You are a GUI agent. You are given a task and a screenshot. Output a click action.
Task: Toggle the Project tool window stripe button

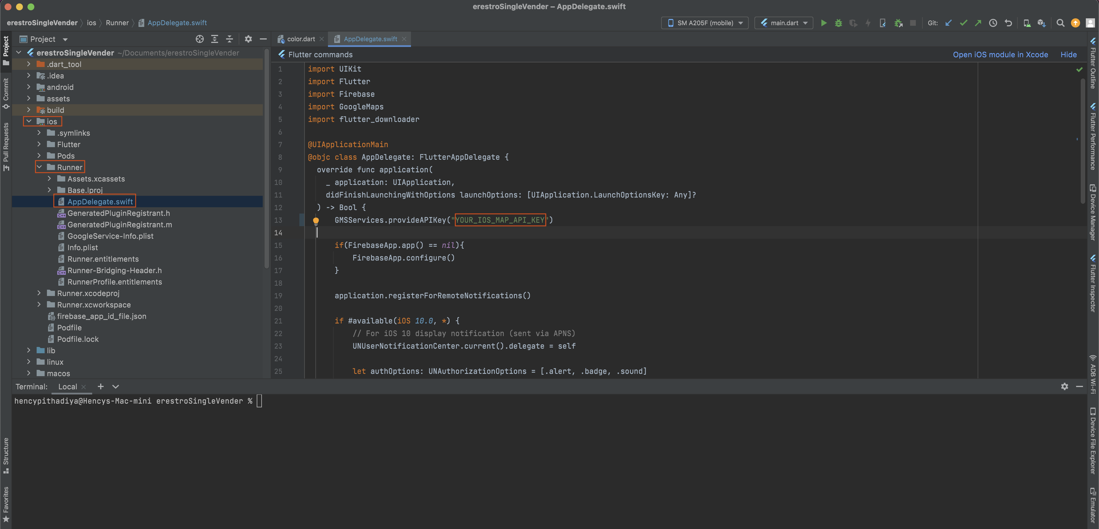coord(6,51)
